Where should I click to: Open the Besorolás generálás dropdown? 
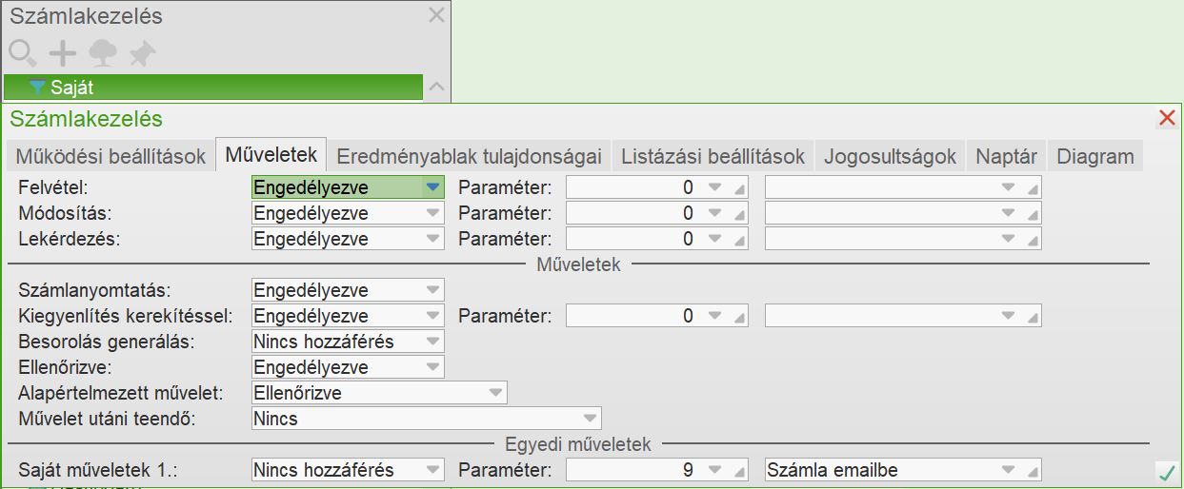pos(433,341)
